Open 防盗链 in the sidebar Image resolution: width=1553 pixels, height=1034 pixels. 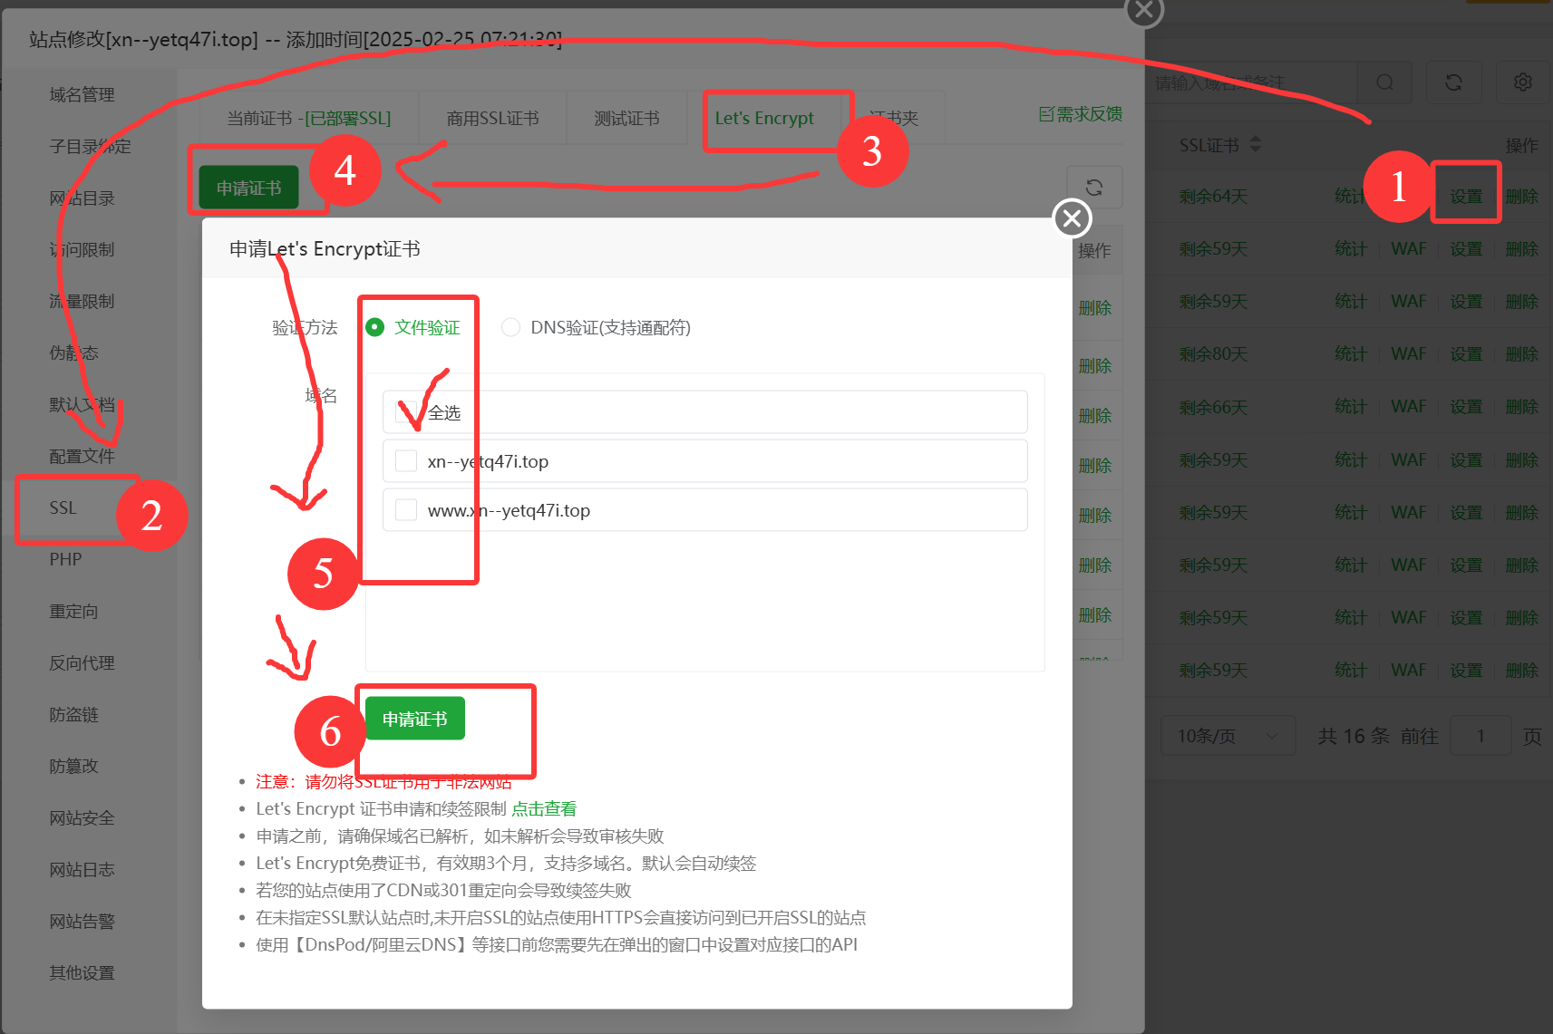click(73, 714)
